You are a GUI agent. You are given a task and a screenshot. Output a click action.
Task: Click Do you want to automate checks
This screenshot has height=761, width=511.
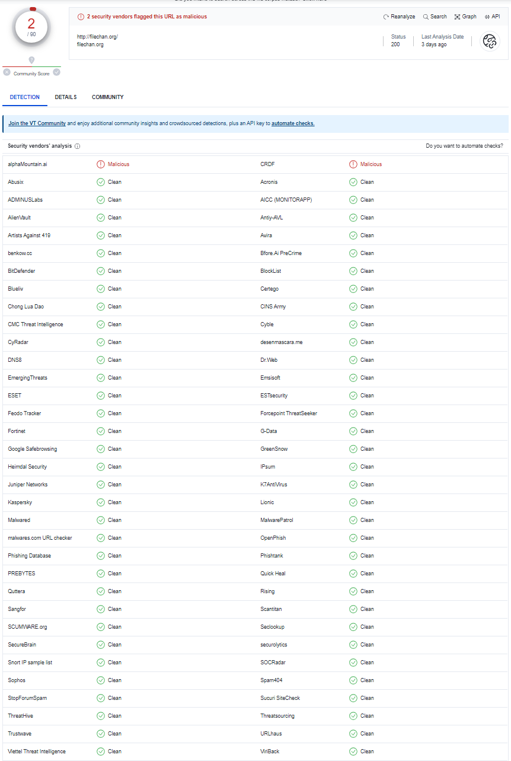point(464,146)
